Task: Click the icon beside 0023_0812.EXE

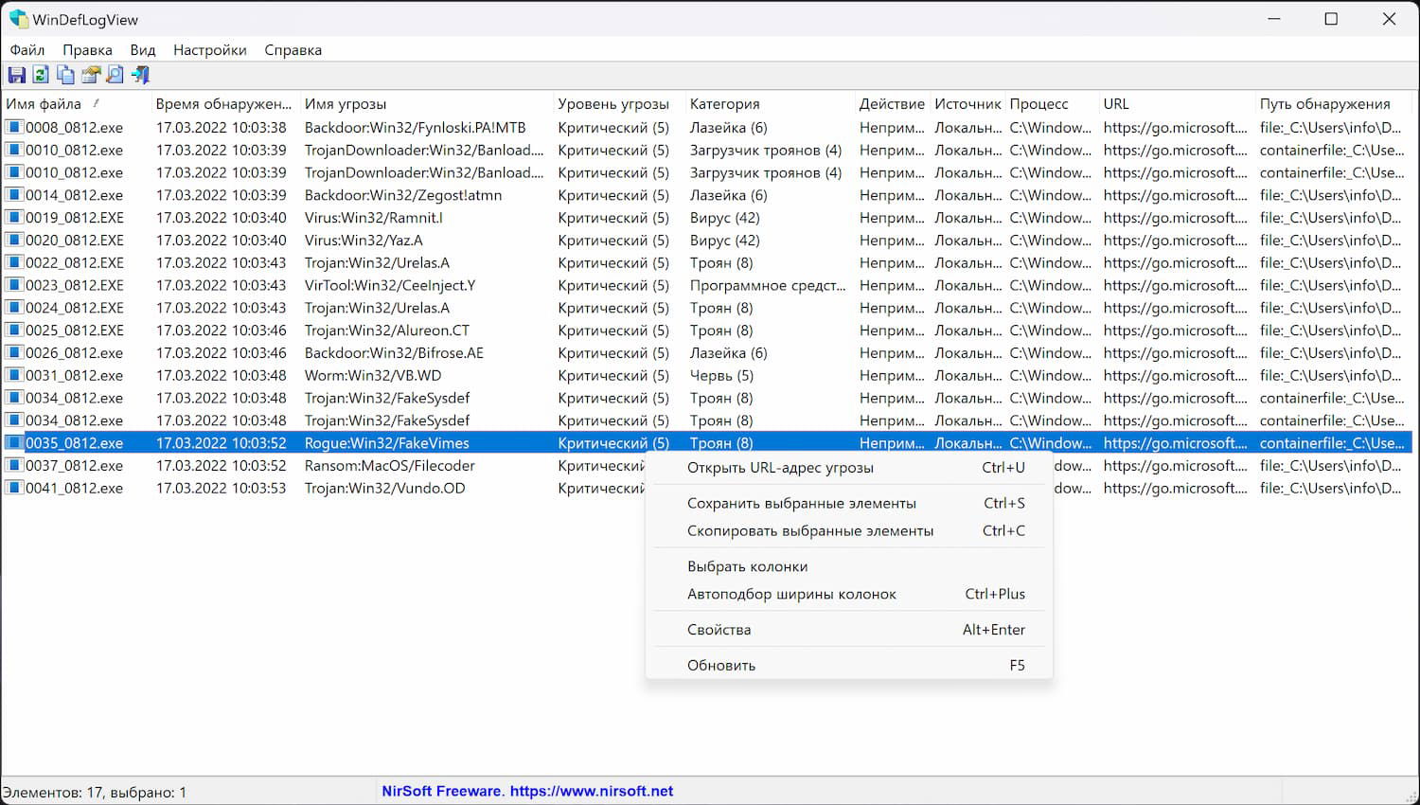Action: pyautogui.click(x=14, y=285)
